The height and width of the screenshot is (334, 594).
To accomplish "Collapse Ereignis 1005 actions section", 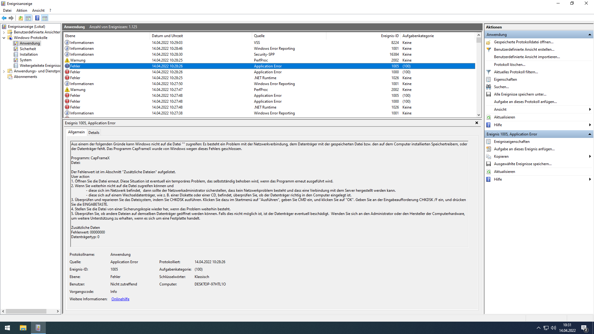I will pyautogui.click(x=590, y=134).
